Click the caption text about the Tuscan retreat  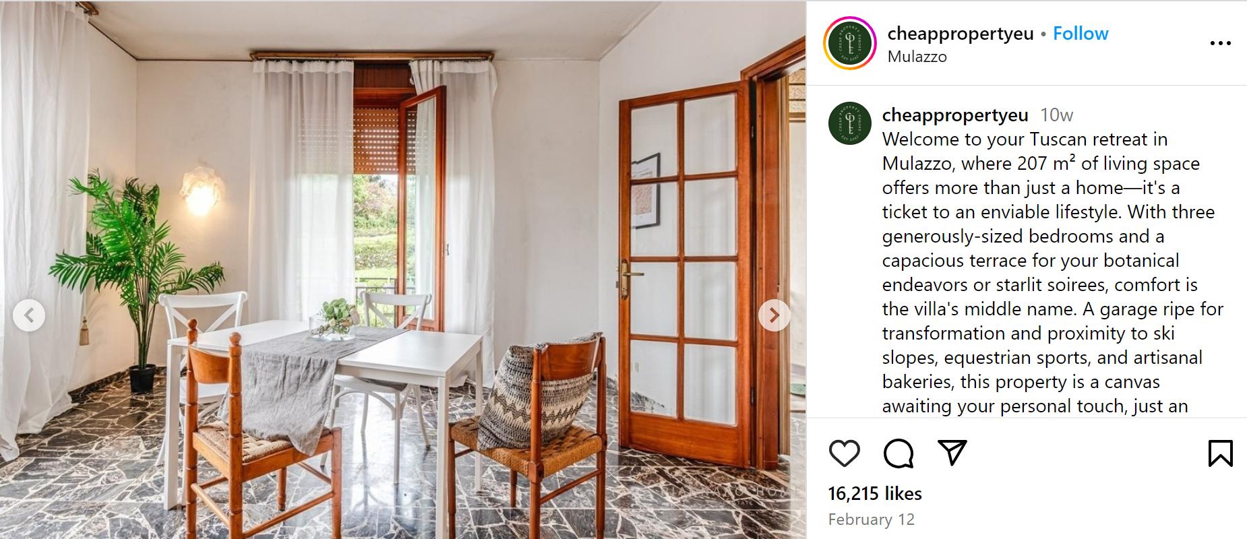1052,272
